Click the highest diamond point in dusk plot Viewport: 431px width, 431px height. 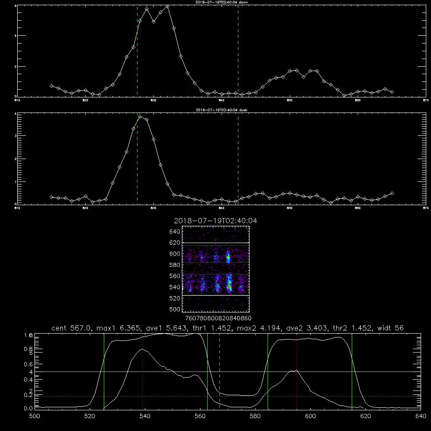pos(140,117)
